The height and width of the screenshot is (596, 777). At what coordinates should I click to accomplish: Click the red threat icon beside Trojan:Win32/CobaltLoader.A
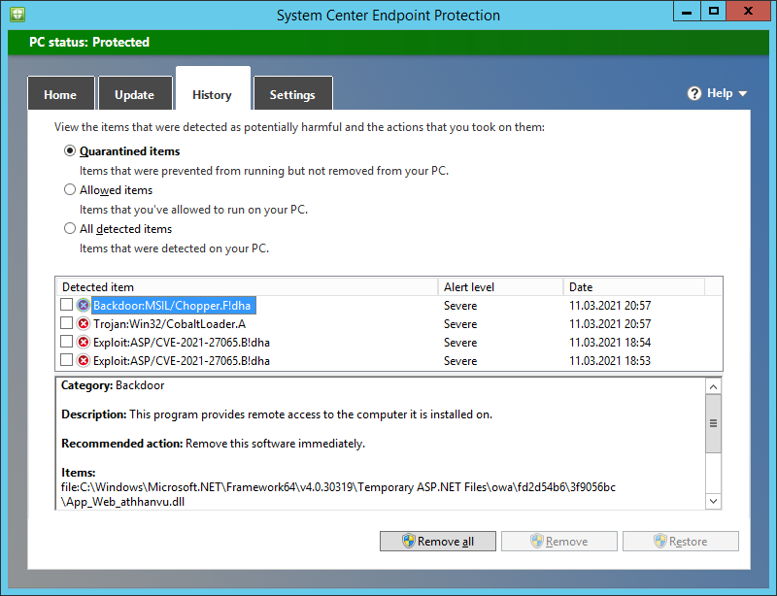pos(84,324)
